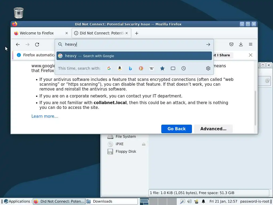
Task: Select the Did Not Connect tab
Action: pyautogui.click(x=101, y=33)
